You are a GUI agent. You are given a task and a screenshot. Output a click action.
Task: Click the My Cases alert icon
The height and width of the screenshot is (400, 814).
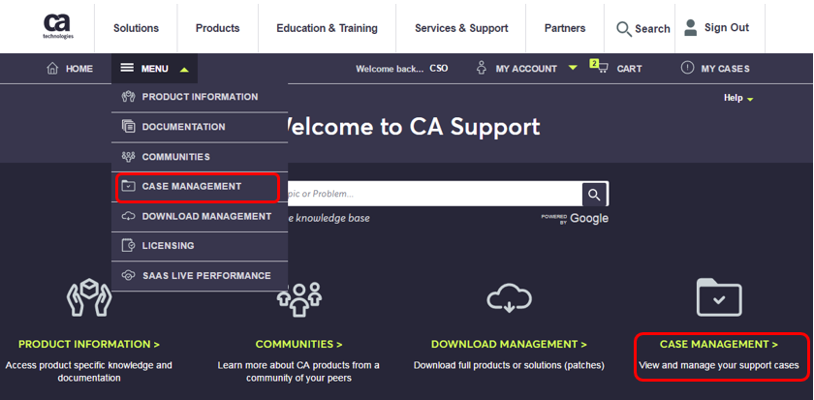click(687, 68)
